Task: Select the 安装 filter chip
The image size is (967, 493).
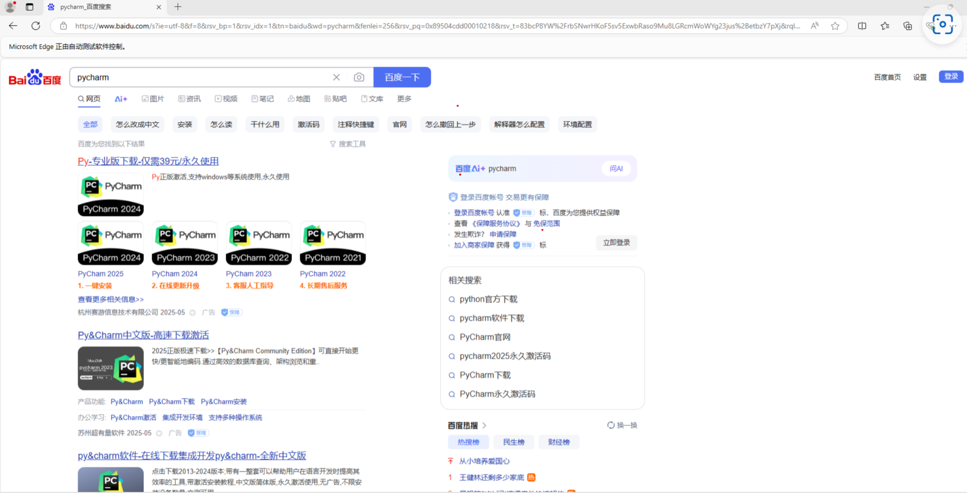Action: tap(185, 124)
